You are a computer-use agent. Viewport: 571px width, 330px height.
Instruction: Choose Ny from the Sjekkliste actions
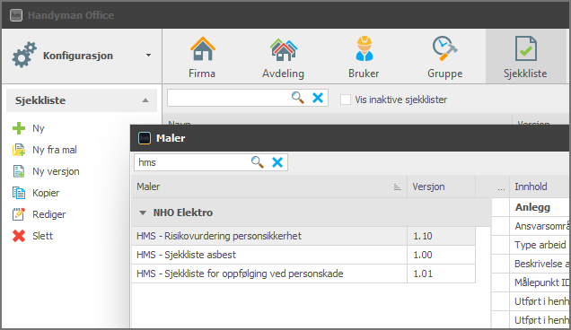point(39,128)
